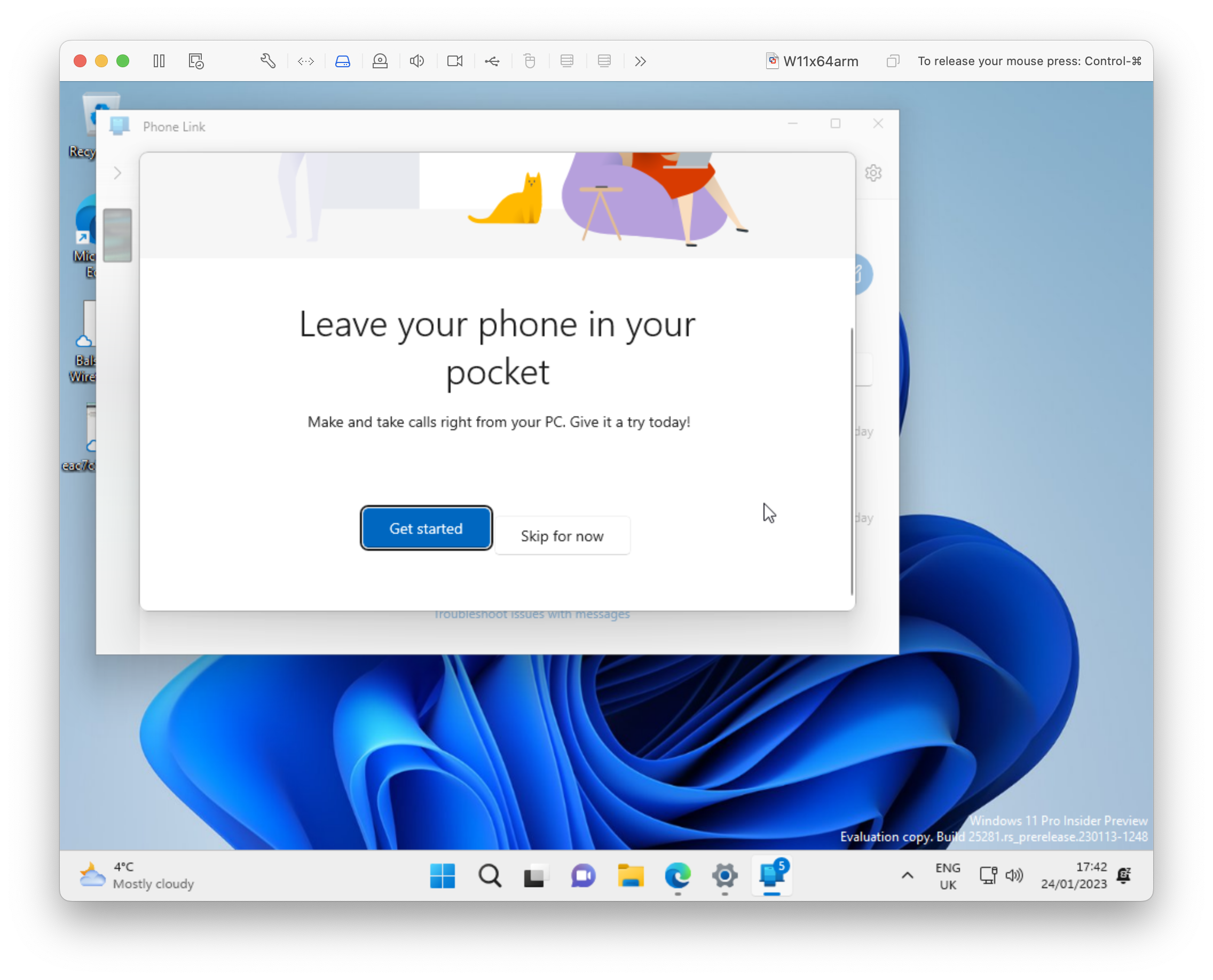Click the sound speaker toolbar icon
Screen dimensions: 1213x980
[417, 61]
